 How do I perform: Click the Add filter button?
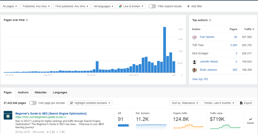195,6
